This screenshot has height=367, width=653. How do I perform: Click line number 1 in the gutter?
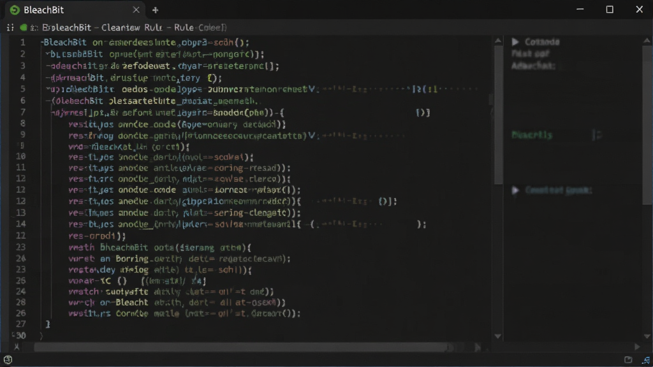coord(23,43)
